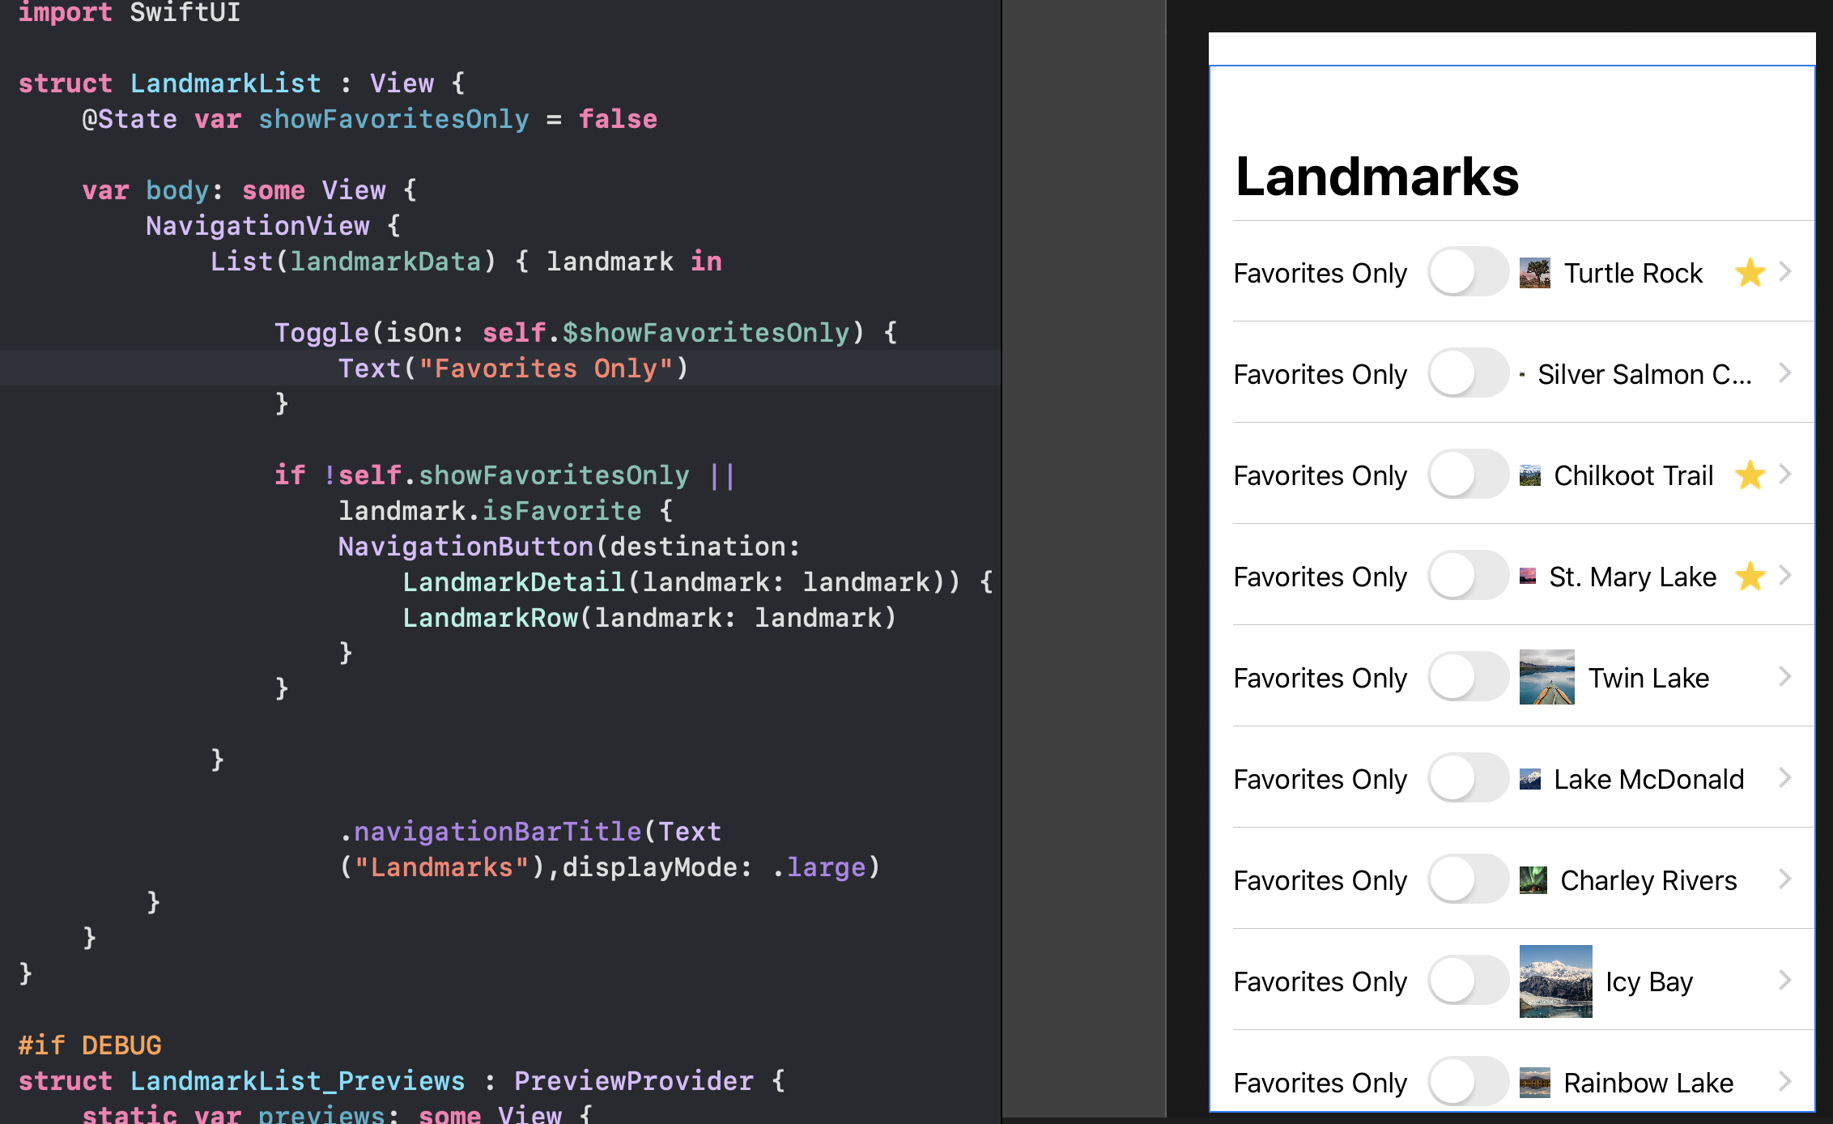Click the Landmarks navigation title
1833x1124 pixels.
coord(1376,177)
